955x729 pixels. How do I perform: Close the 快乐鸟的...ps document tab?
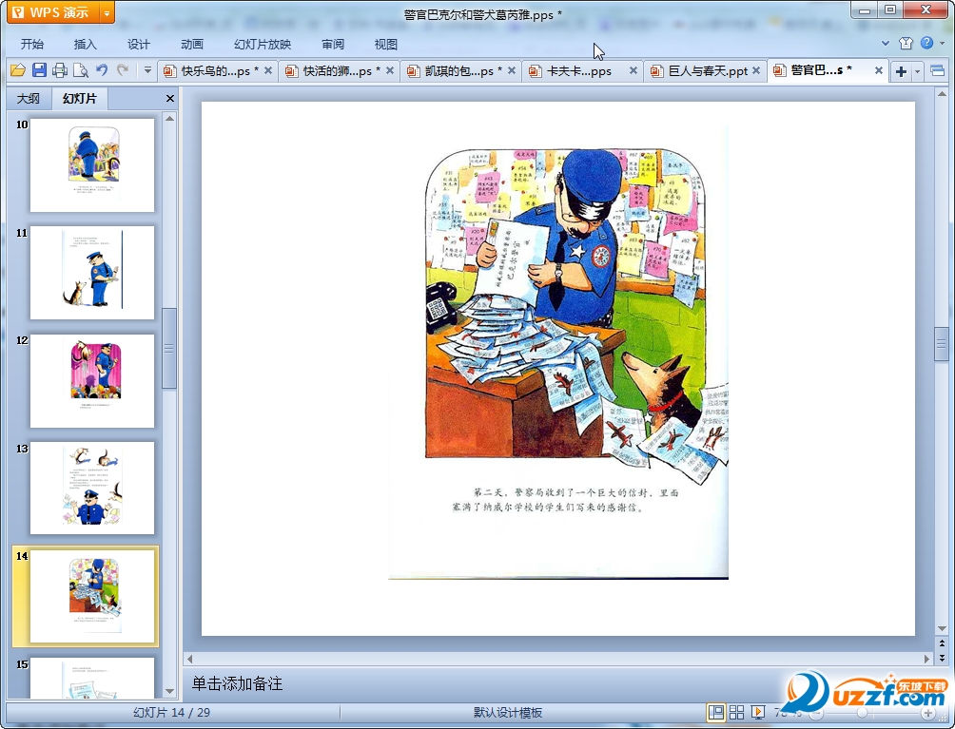pos(268,70)
